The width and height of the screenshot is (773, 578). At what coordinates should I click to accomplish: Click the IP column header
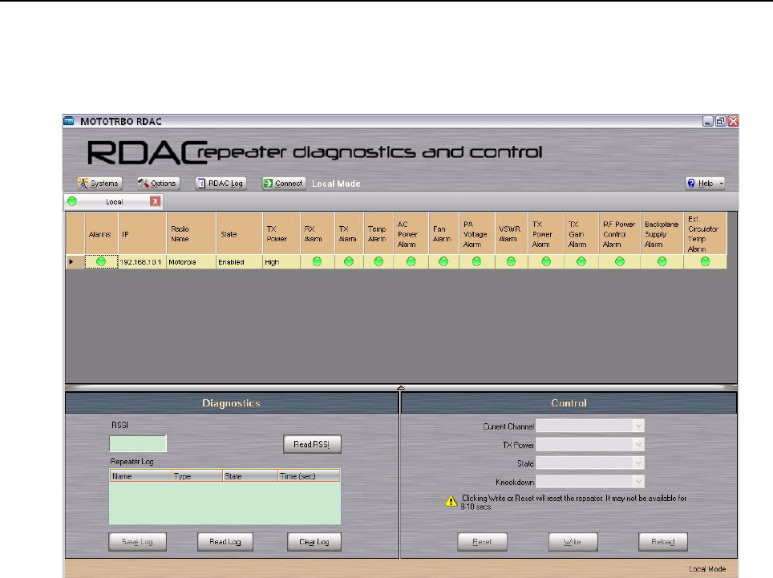click(142, 233)
